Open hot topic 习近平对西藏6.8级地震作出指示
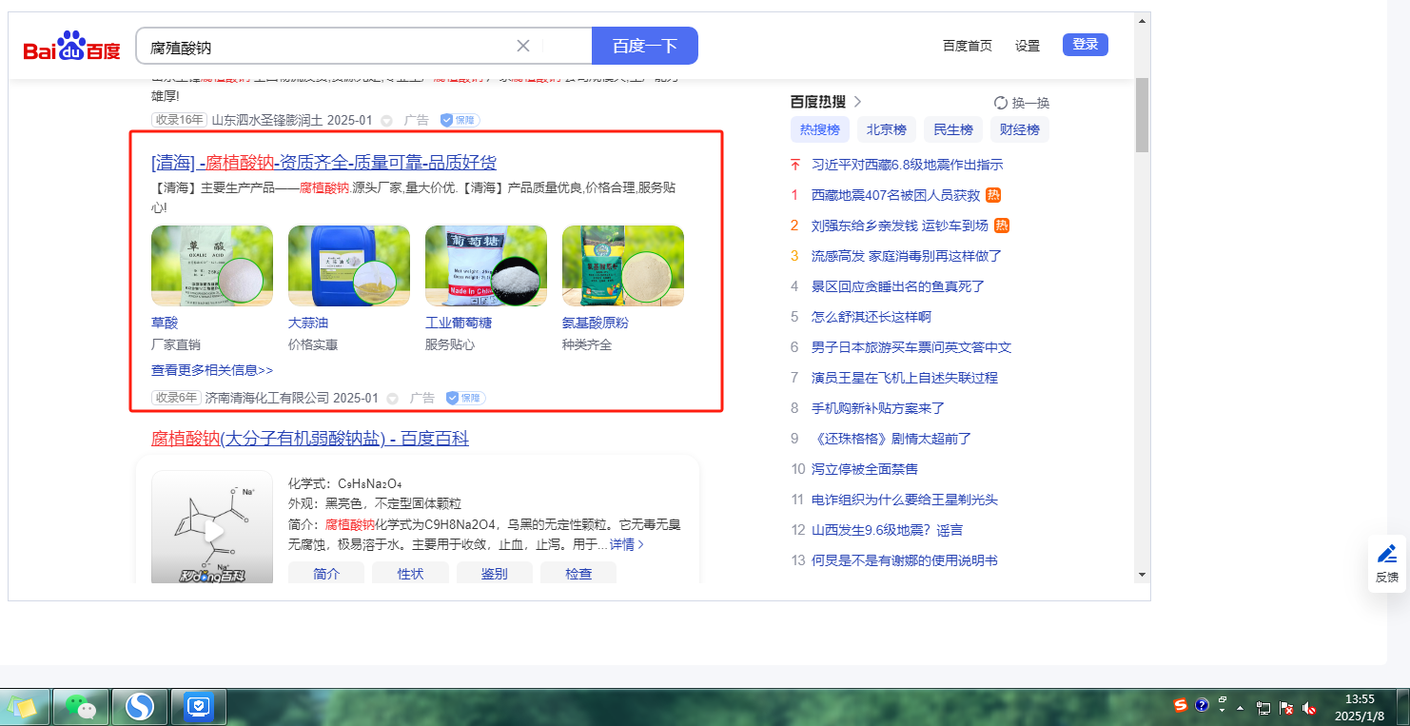 (907, 165)
